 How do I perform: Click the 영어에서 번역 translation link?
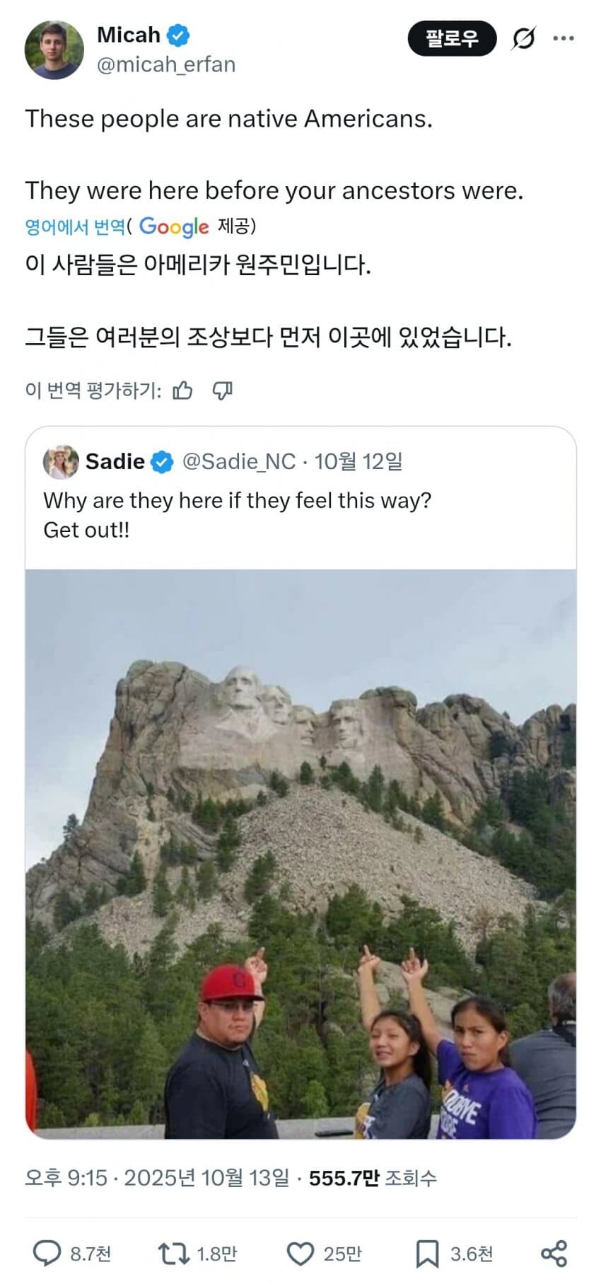75,227
